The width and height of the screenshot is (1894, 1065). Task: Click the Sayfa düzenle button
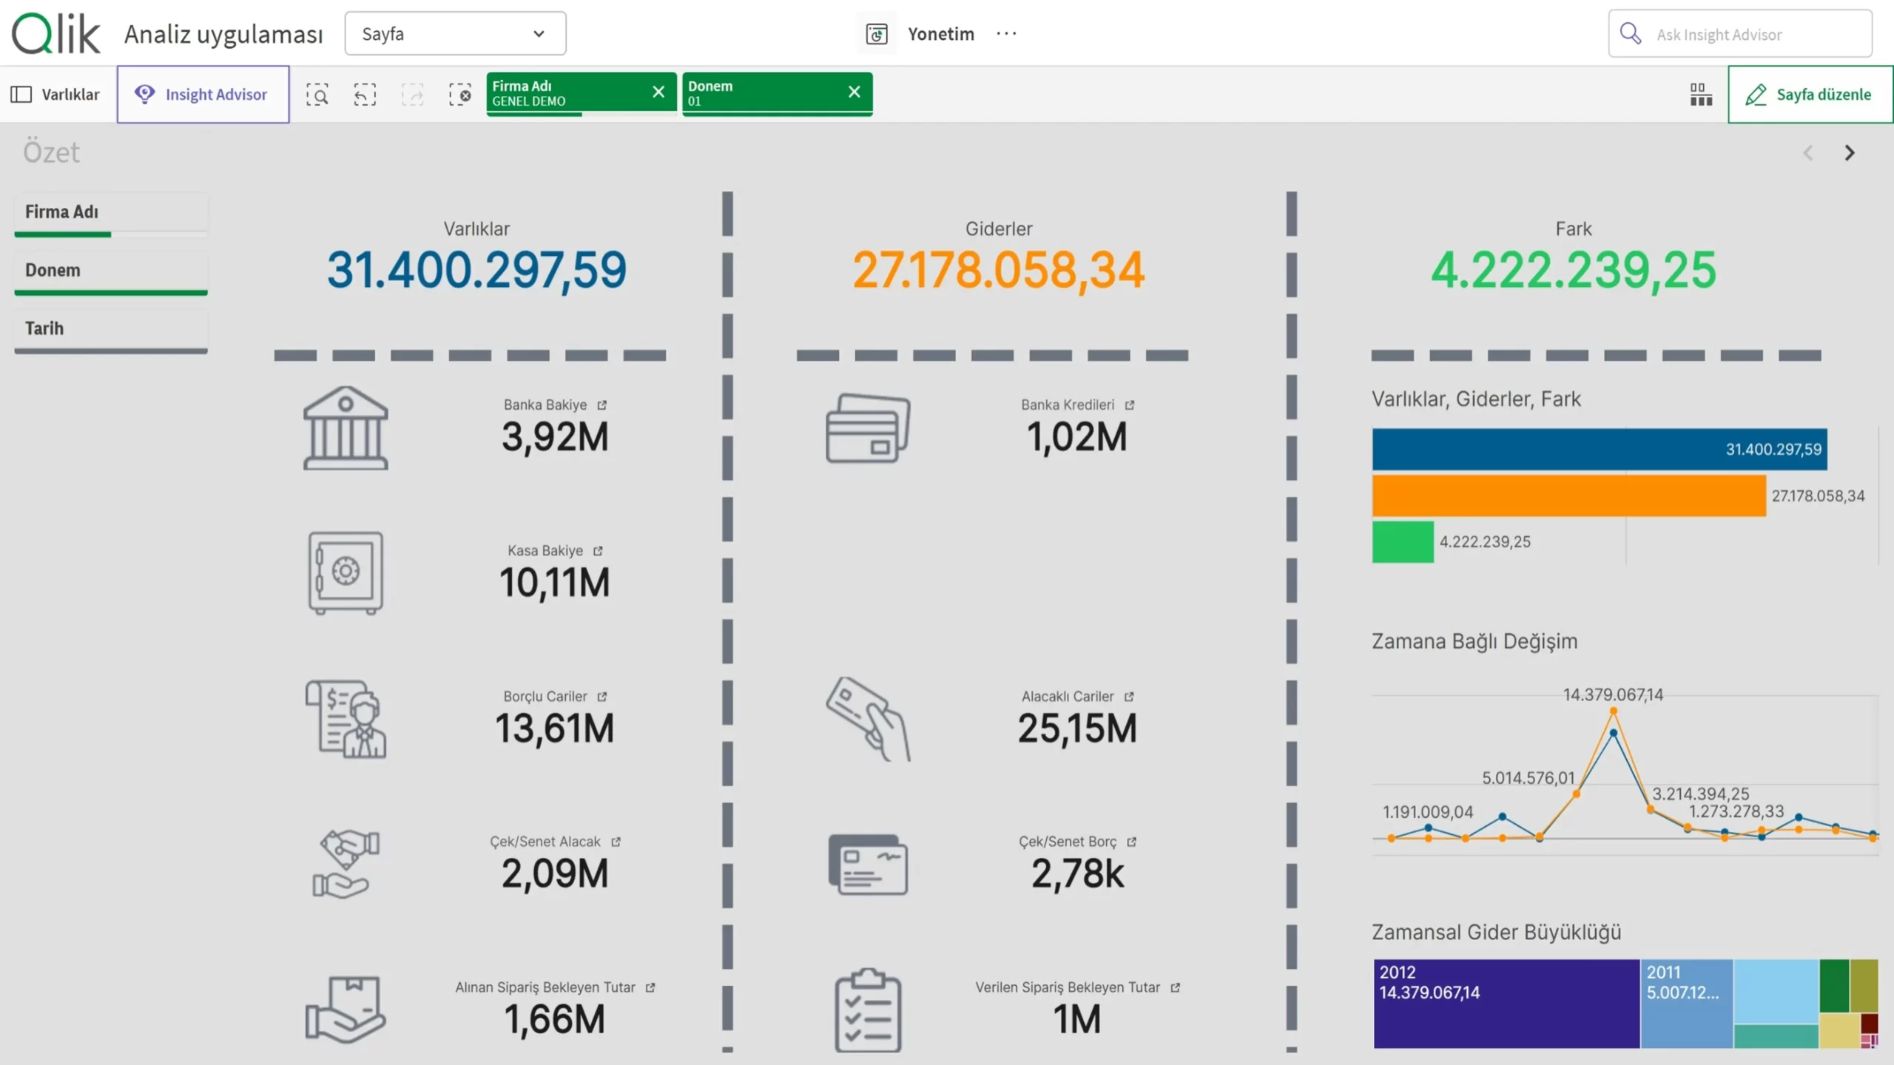(x=1810, y=95)
